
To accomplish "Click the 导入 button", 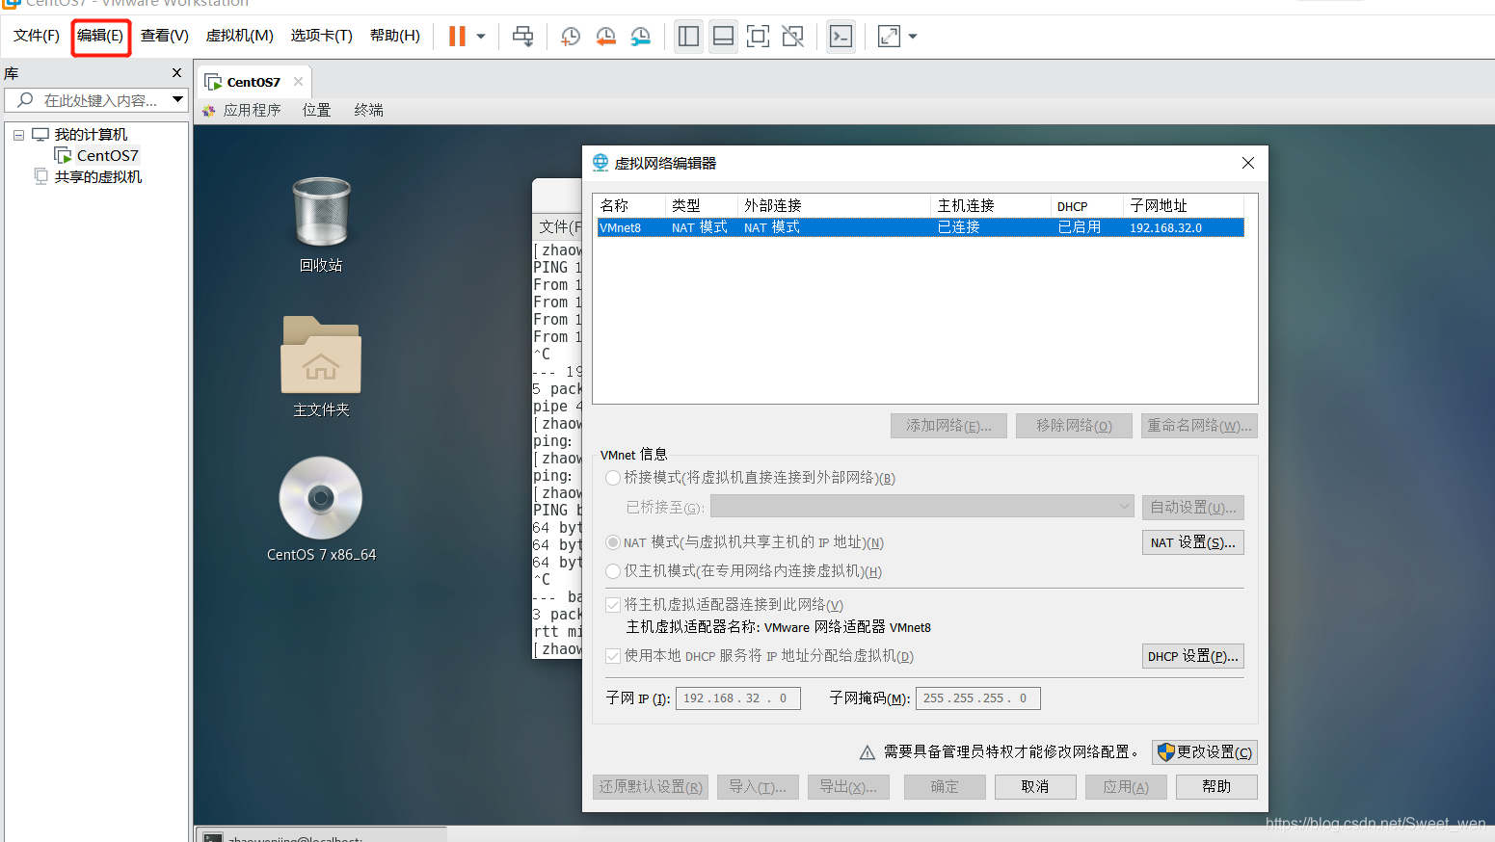I will 758,787.
